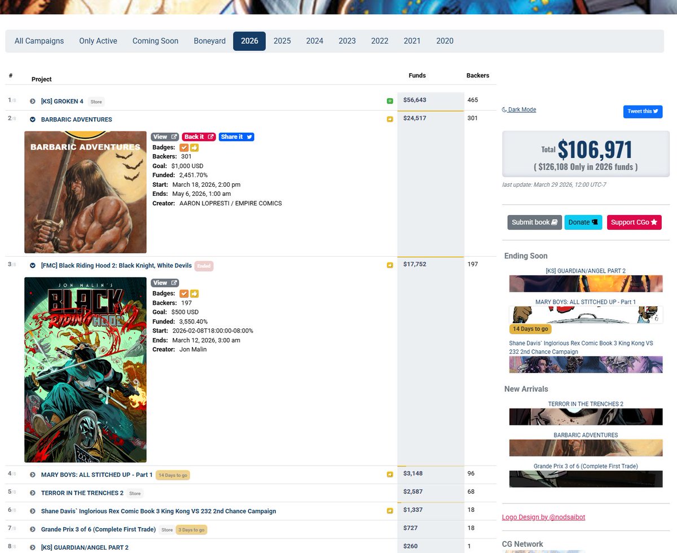Click the Submit book button
The width and height of the screenshot is (677, 553).
(x=534, y=222)
